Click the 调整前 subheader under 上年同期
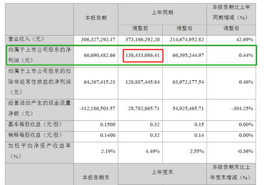This screenshot has height=185, width=265. coord(140,28)
